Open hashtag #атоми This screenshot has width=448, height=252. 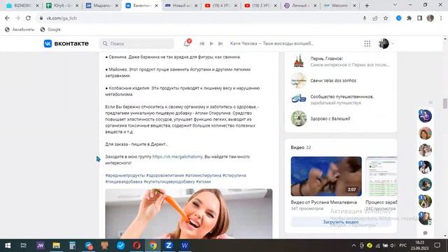point(204,182)
